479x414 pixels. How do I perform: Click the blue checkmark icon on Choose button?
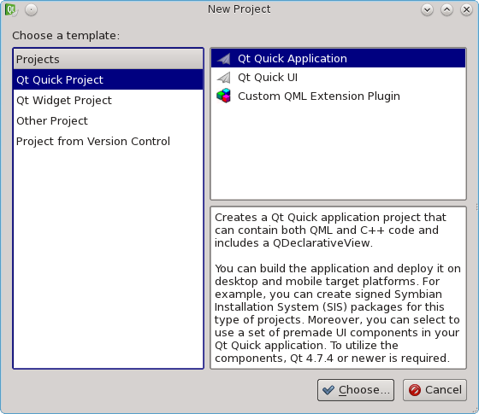[x=328, y=390]
